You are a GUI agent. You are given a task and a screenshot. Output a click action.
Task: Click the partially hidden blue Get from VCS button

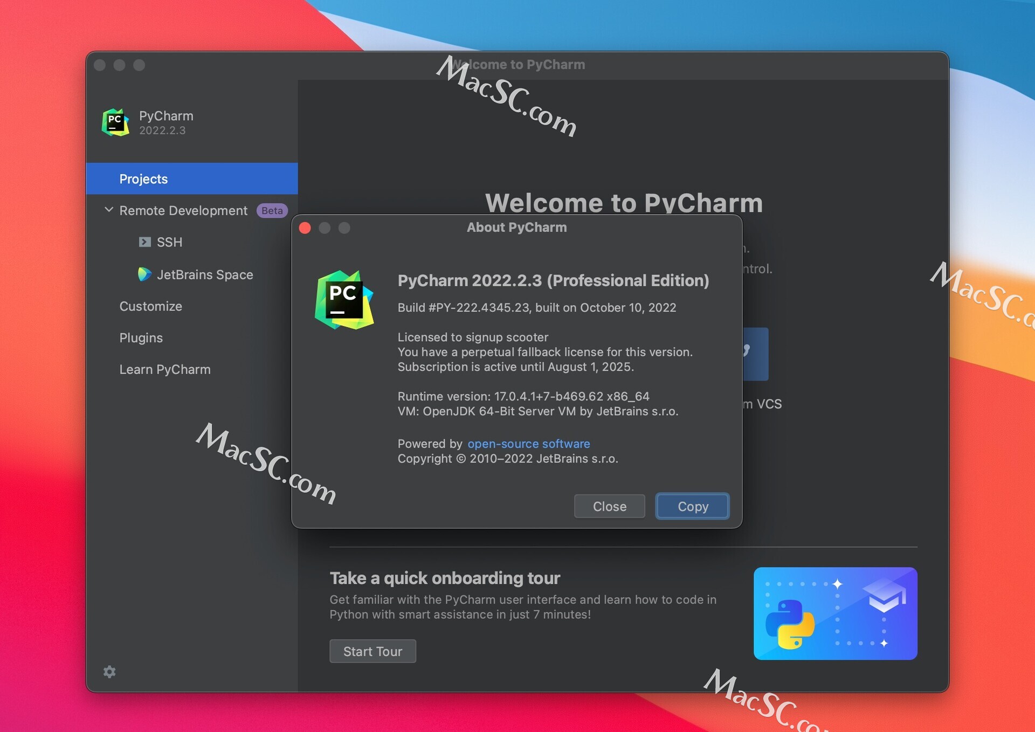(x=755, y=354)
